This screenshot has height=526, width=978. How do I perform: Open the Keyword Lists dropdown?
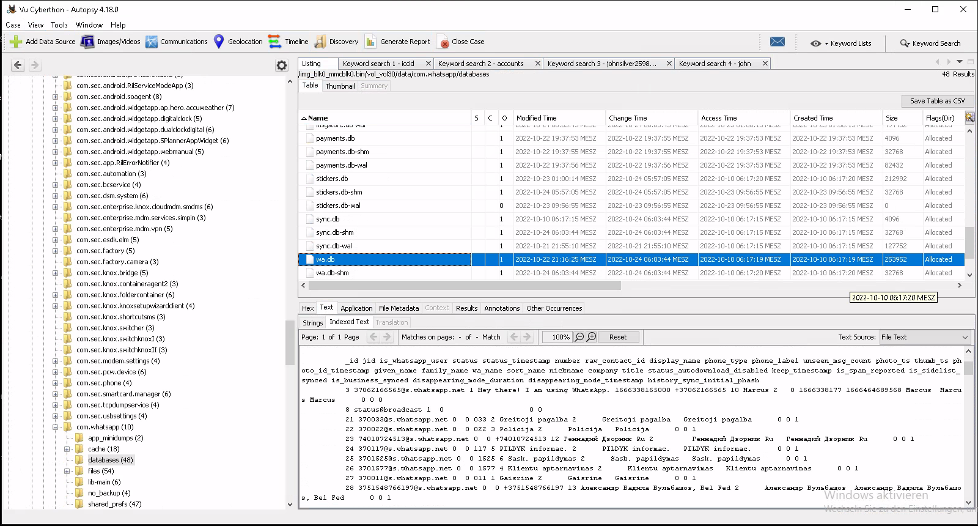841,43
